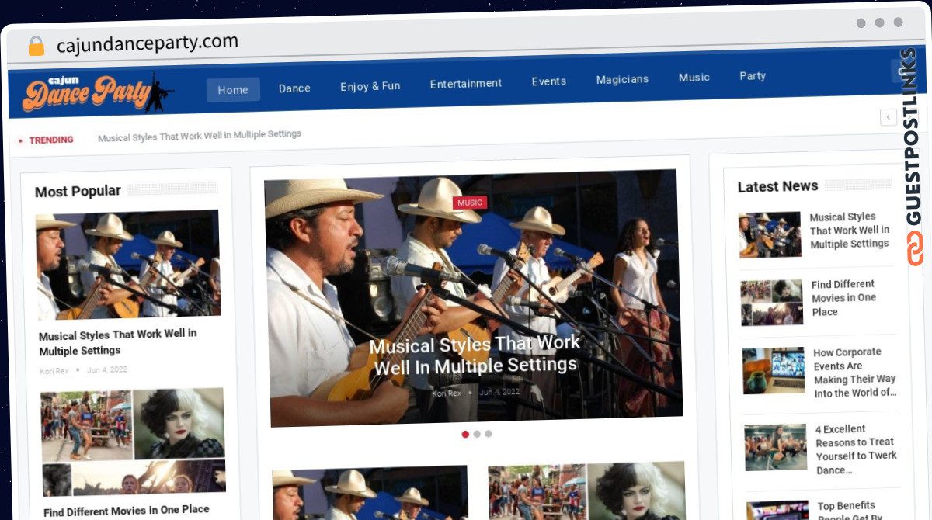
Task: Open the Music menu item
Action: pos(694,78)
